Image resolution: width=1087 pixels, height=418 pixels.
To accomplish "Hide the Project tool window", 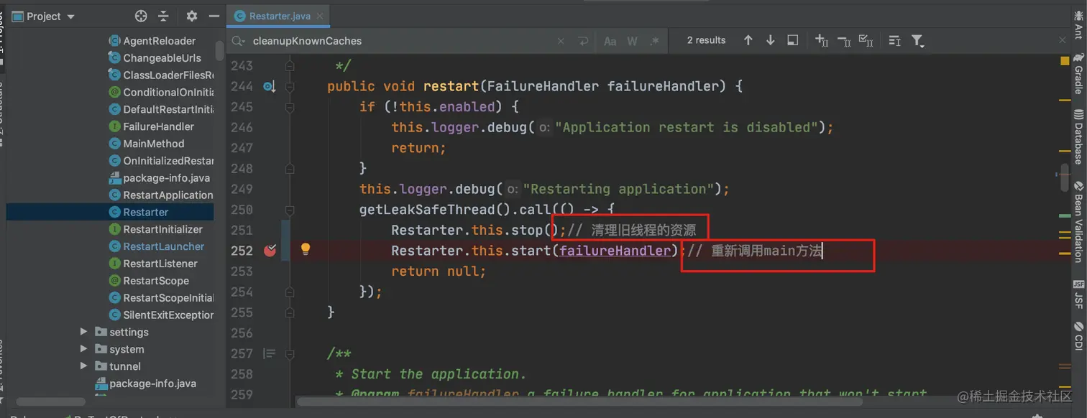I will [214, 16].
